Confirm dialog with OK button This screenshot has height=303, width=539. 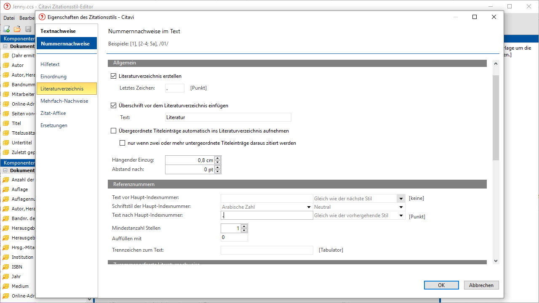pos(441,285)
